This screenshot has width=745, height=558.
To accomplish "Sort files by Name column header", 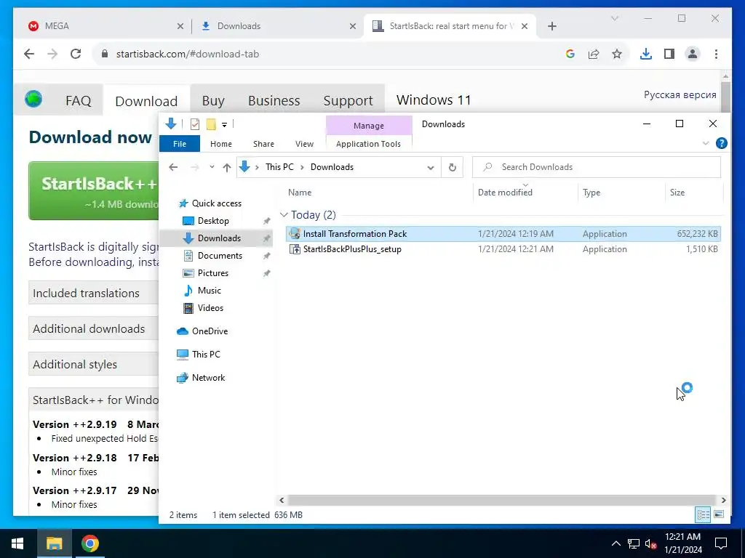I will (x=299, y=192).
